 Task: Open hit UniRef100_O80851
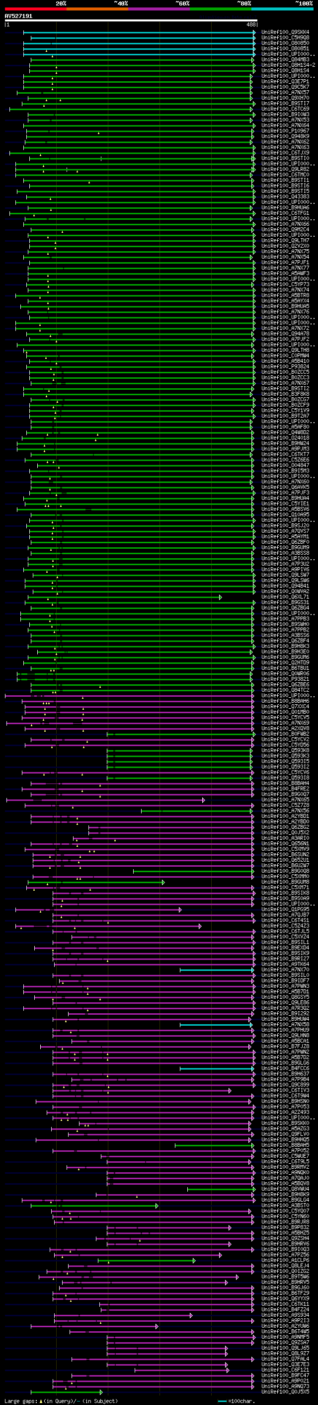pos(285,48)
